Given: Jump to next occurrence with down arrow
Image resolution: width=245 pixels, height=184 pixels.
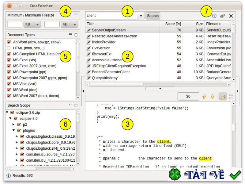Looking at the screenshot, I should click(212, 96).
